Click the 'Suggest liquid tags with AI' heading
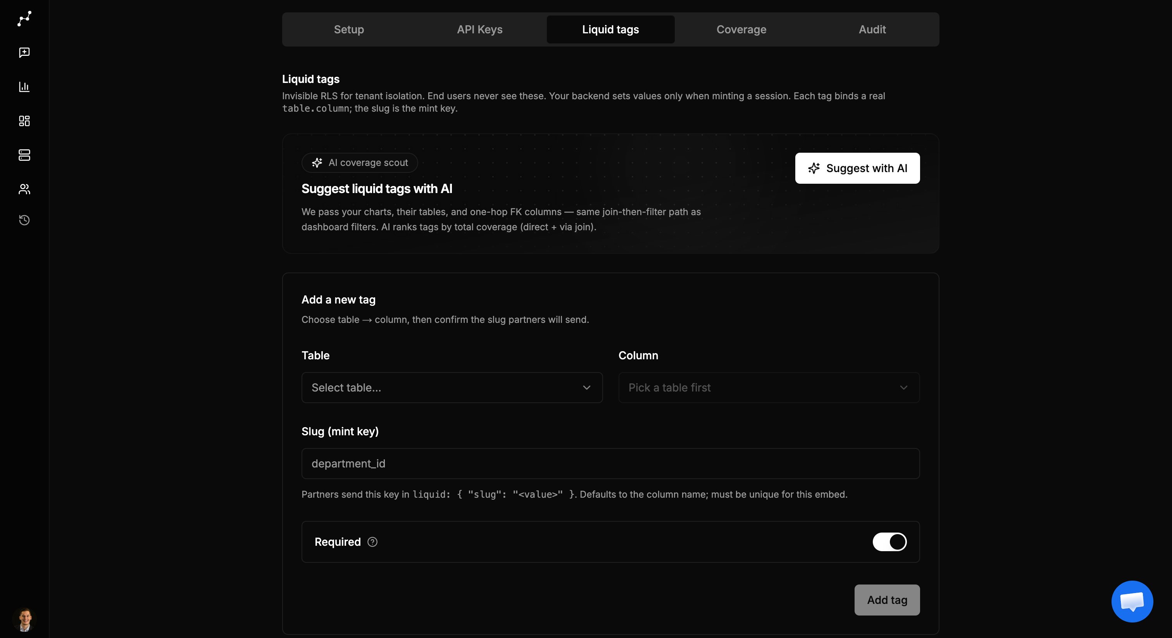This screenshot has height=638, width=1172. pos(377,189)
